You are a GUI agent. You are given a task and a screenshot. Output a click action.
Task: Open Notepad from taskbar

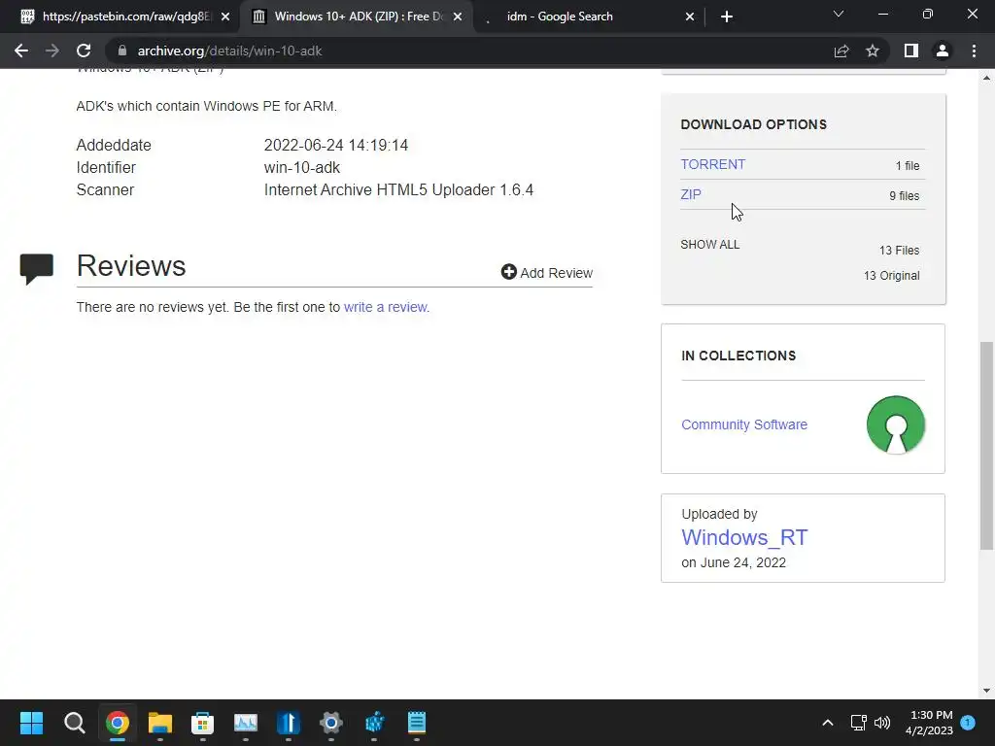(416, 723)
